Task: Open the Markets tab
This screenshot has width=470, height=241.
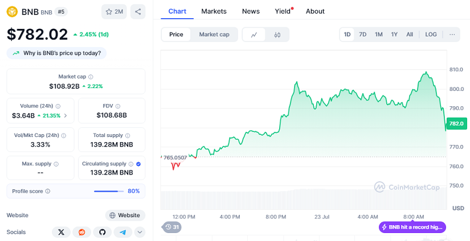Action: point(214,11)
